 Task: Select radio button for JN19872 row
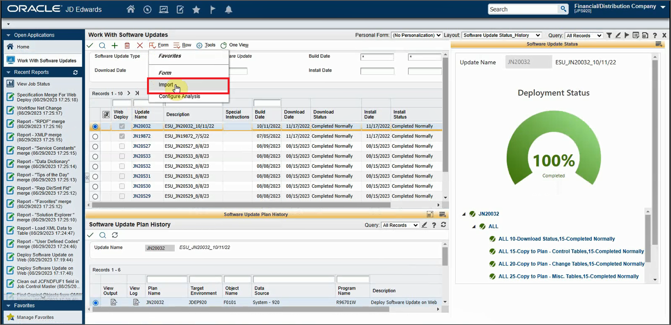point(95,136)
